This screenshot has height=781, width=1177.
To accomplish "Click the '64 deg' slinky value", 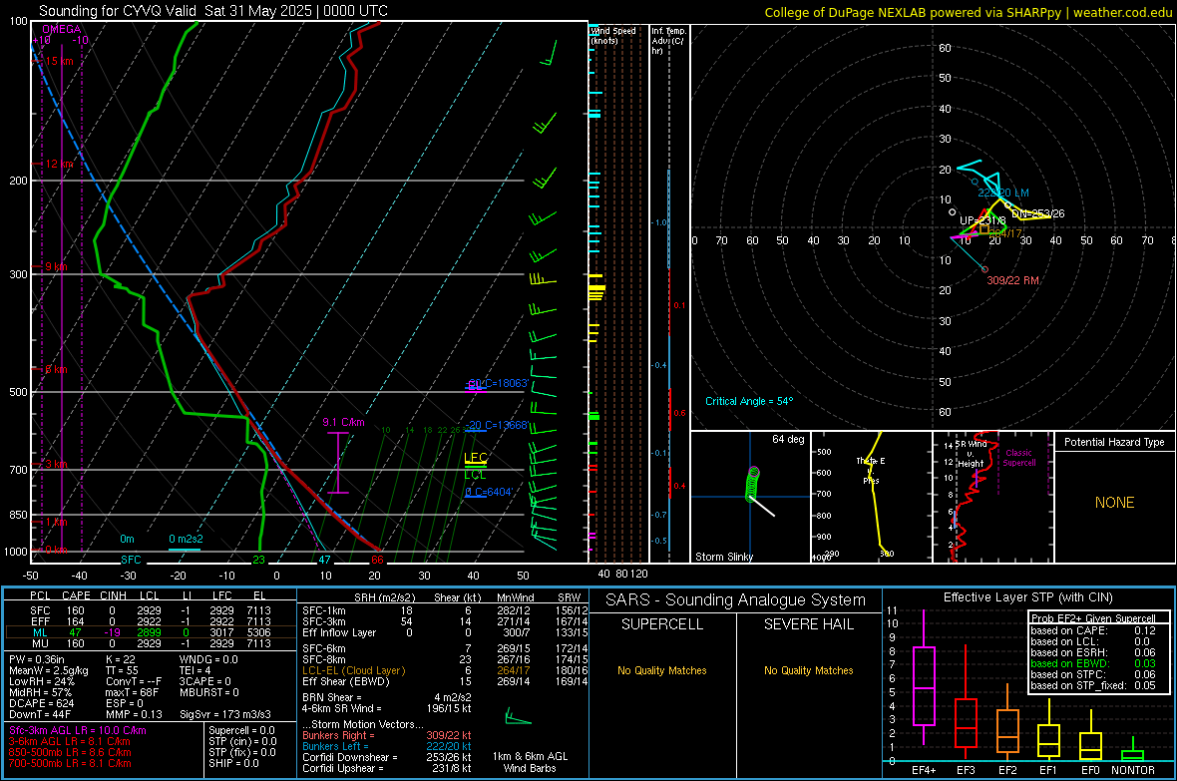I will (788, 439).
